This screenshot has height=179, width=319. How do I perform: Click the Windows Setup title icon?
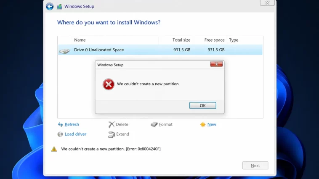pyautogui.click(x=59, y=6)
